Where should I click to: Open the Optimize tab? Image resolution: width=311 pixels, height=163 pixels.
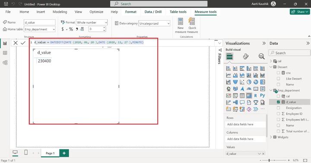[x=96, y=12]
